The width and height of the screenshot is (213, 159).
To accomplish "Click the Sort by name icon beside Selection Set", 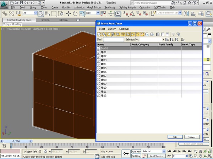I will click(182, 40).
